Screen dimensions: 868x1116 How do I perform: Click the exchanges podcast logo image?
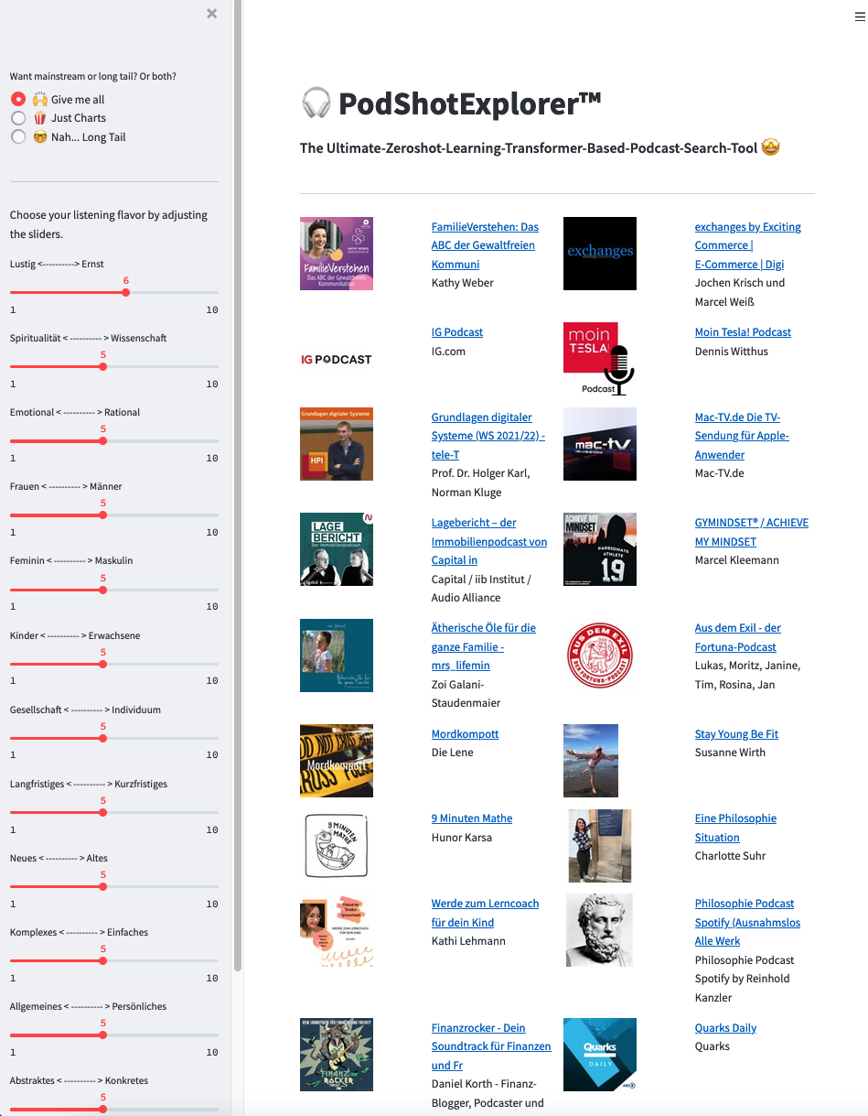pos(599,254)
